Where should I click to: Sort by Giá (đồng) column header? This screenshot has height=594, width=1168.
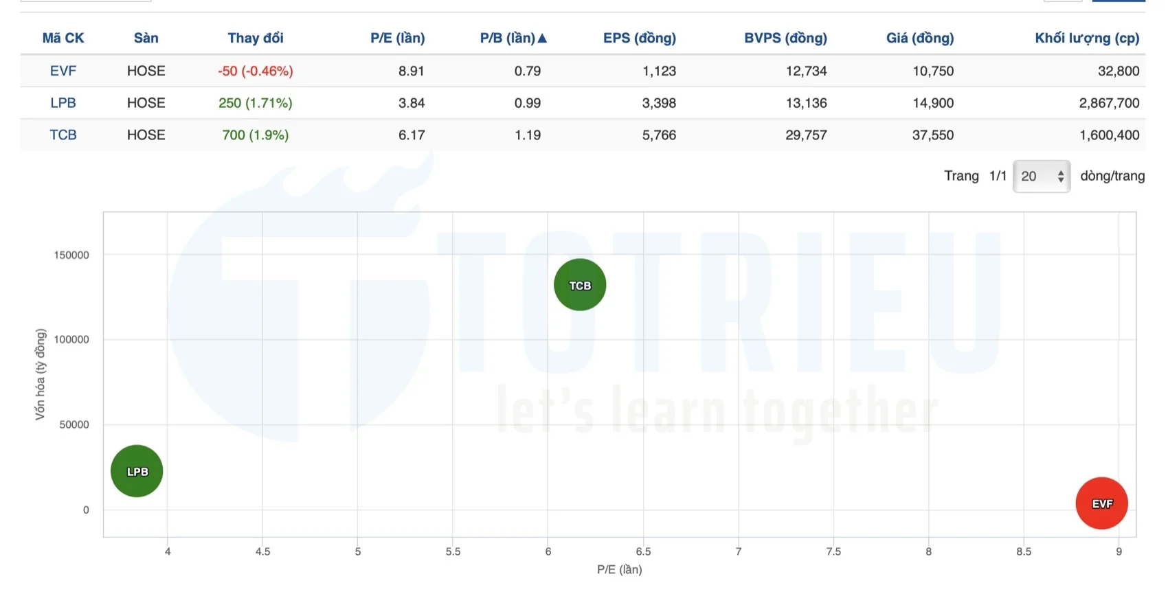click(x=919, y=38)
